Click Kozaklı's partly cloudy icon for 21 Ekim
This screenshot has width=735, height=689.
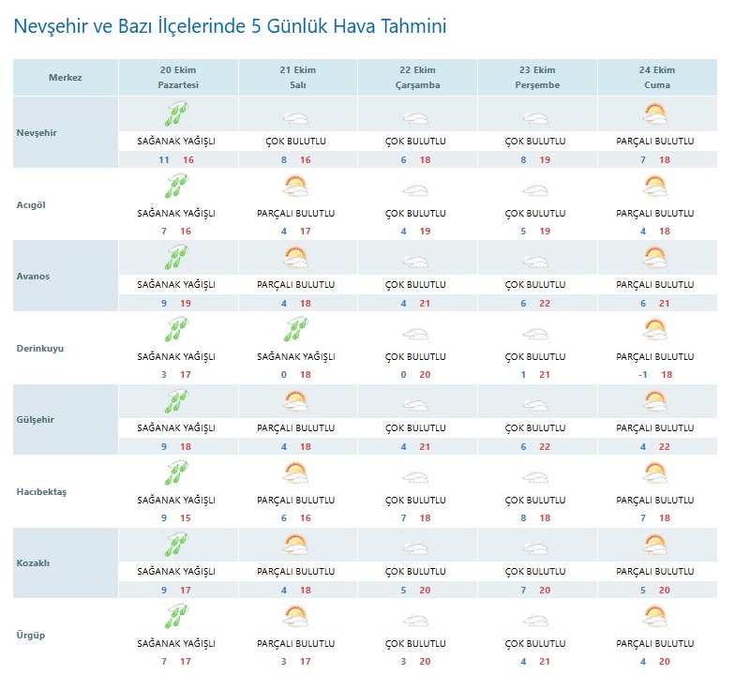tap(296, 546)
